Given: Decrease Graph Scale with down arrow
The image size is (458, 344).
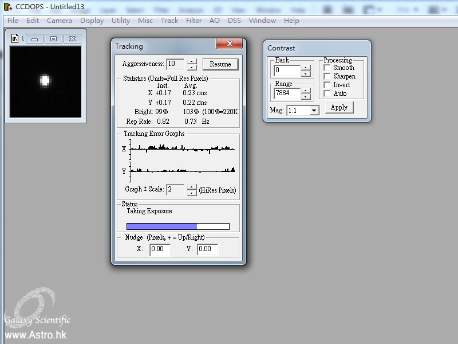Looking at the screenshot, I should coord(192,193).
